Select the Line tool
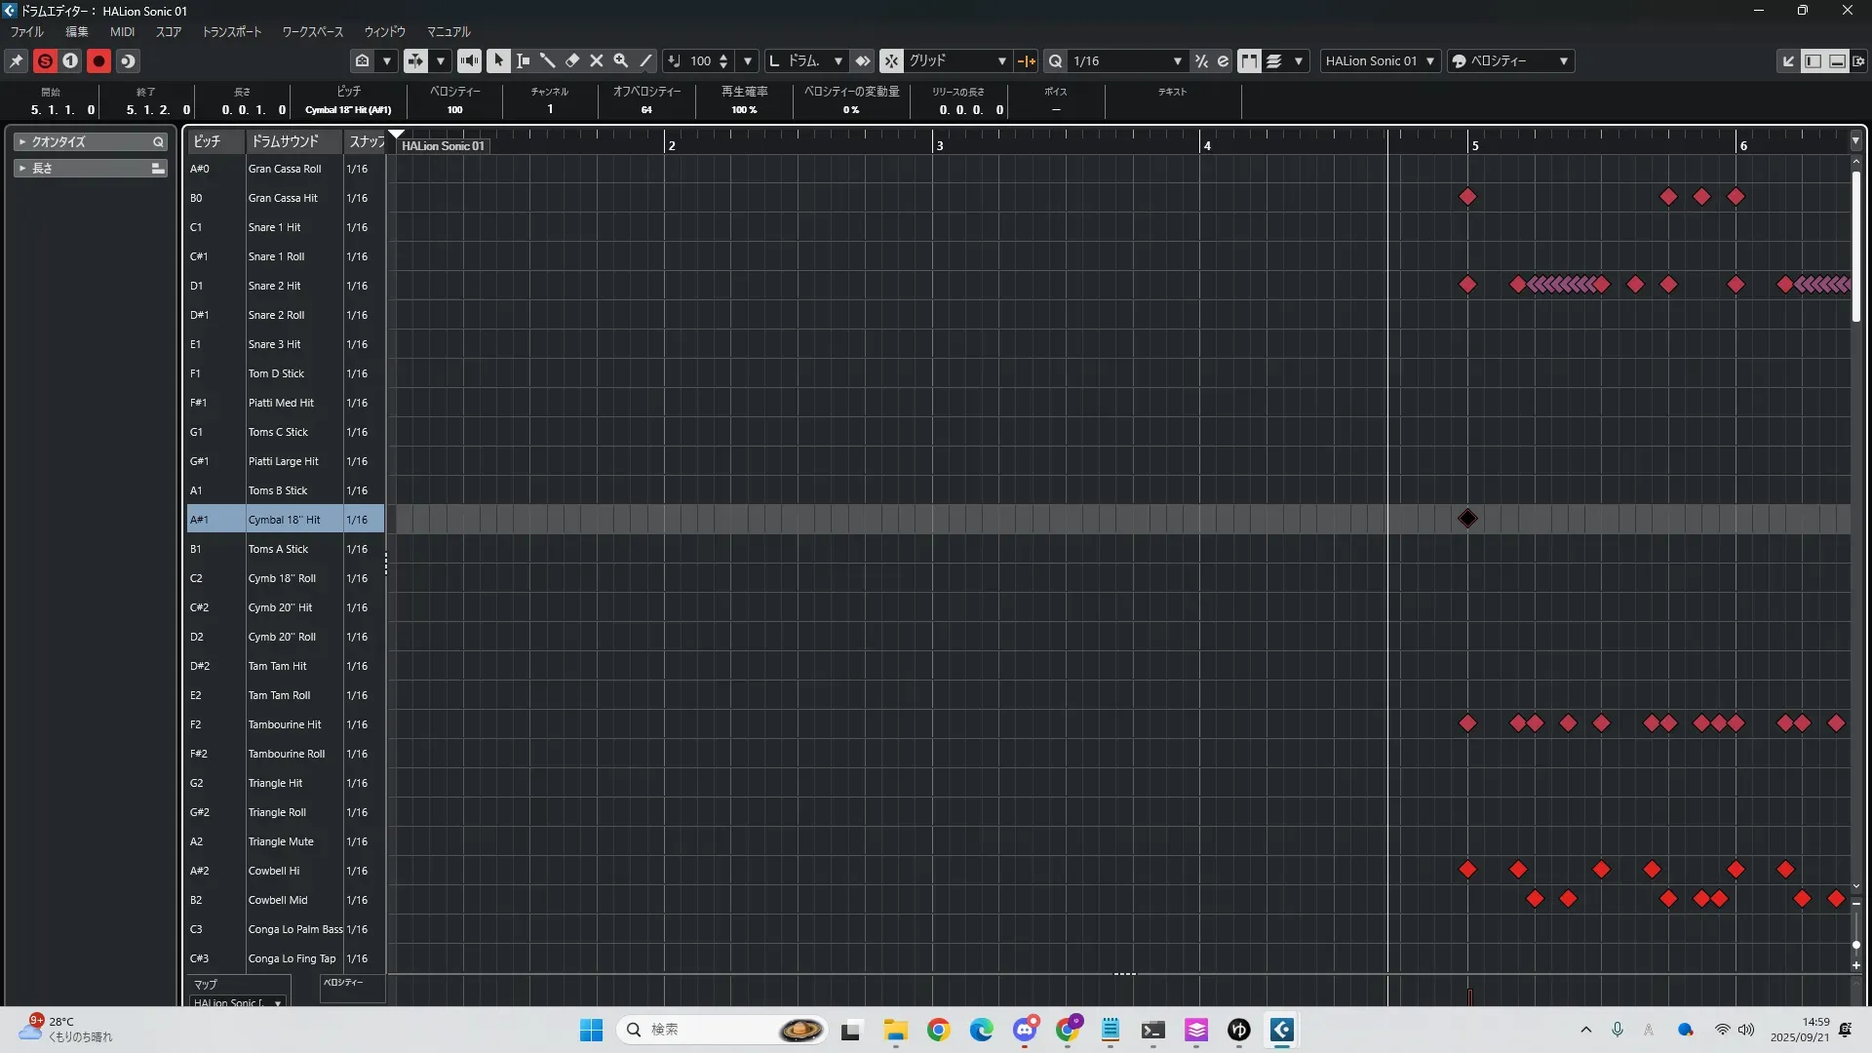The height and width of the screenshot is (1053, 1872). tap(645, 60)
